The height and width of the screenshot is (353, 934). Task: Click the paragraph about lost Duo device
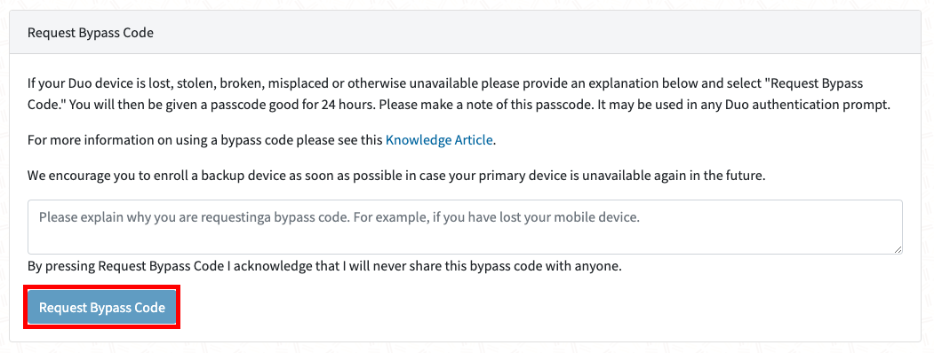(459, 94)
